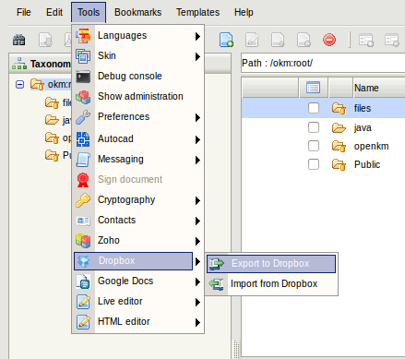Choose Export to Dropbox
Image resolution: width=405 pixels, height=359 pixels.
click(x=271, y=264)
